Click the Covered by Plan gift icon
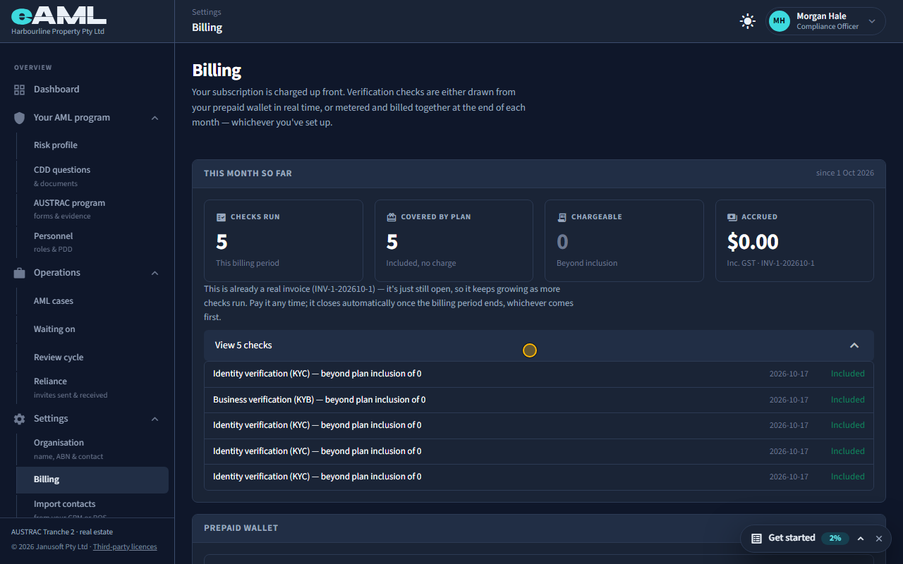This screenshot has height=564, width=903. (x=392, y=217)
